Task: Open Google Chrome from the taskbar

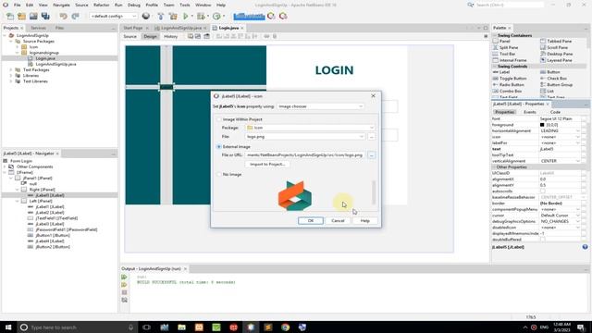Action: click(285, 327)
